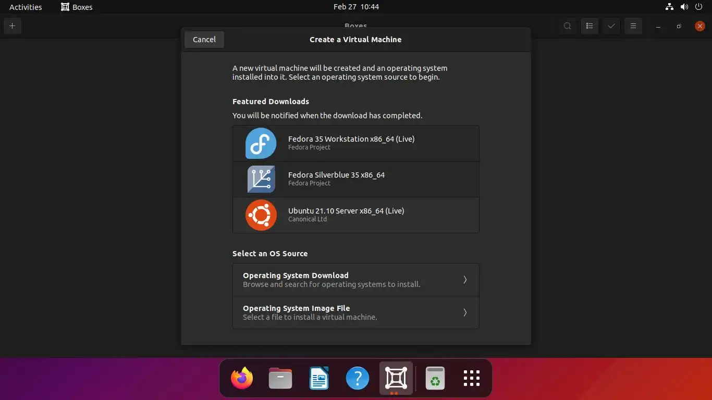The width and height of the screenshot is (712, 400).
Task: Click the network status icon in top bar
Action: coord(670,7)
